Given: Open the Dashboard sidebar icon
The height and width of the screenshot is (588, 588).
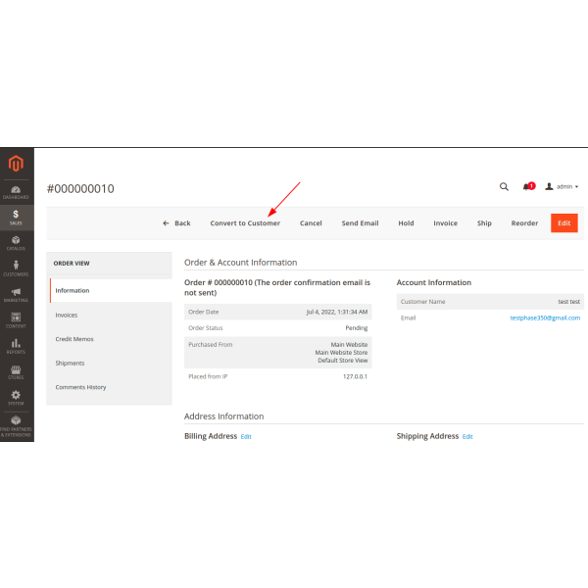Looking at the screenshot, I should pyautogui.click(x=16, y=190).
